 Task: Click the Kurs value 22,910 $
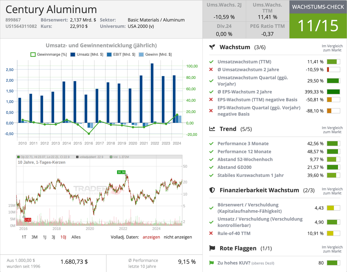(79, 26)
